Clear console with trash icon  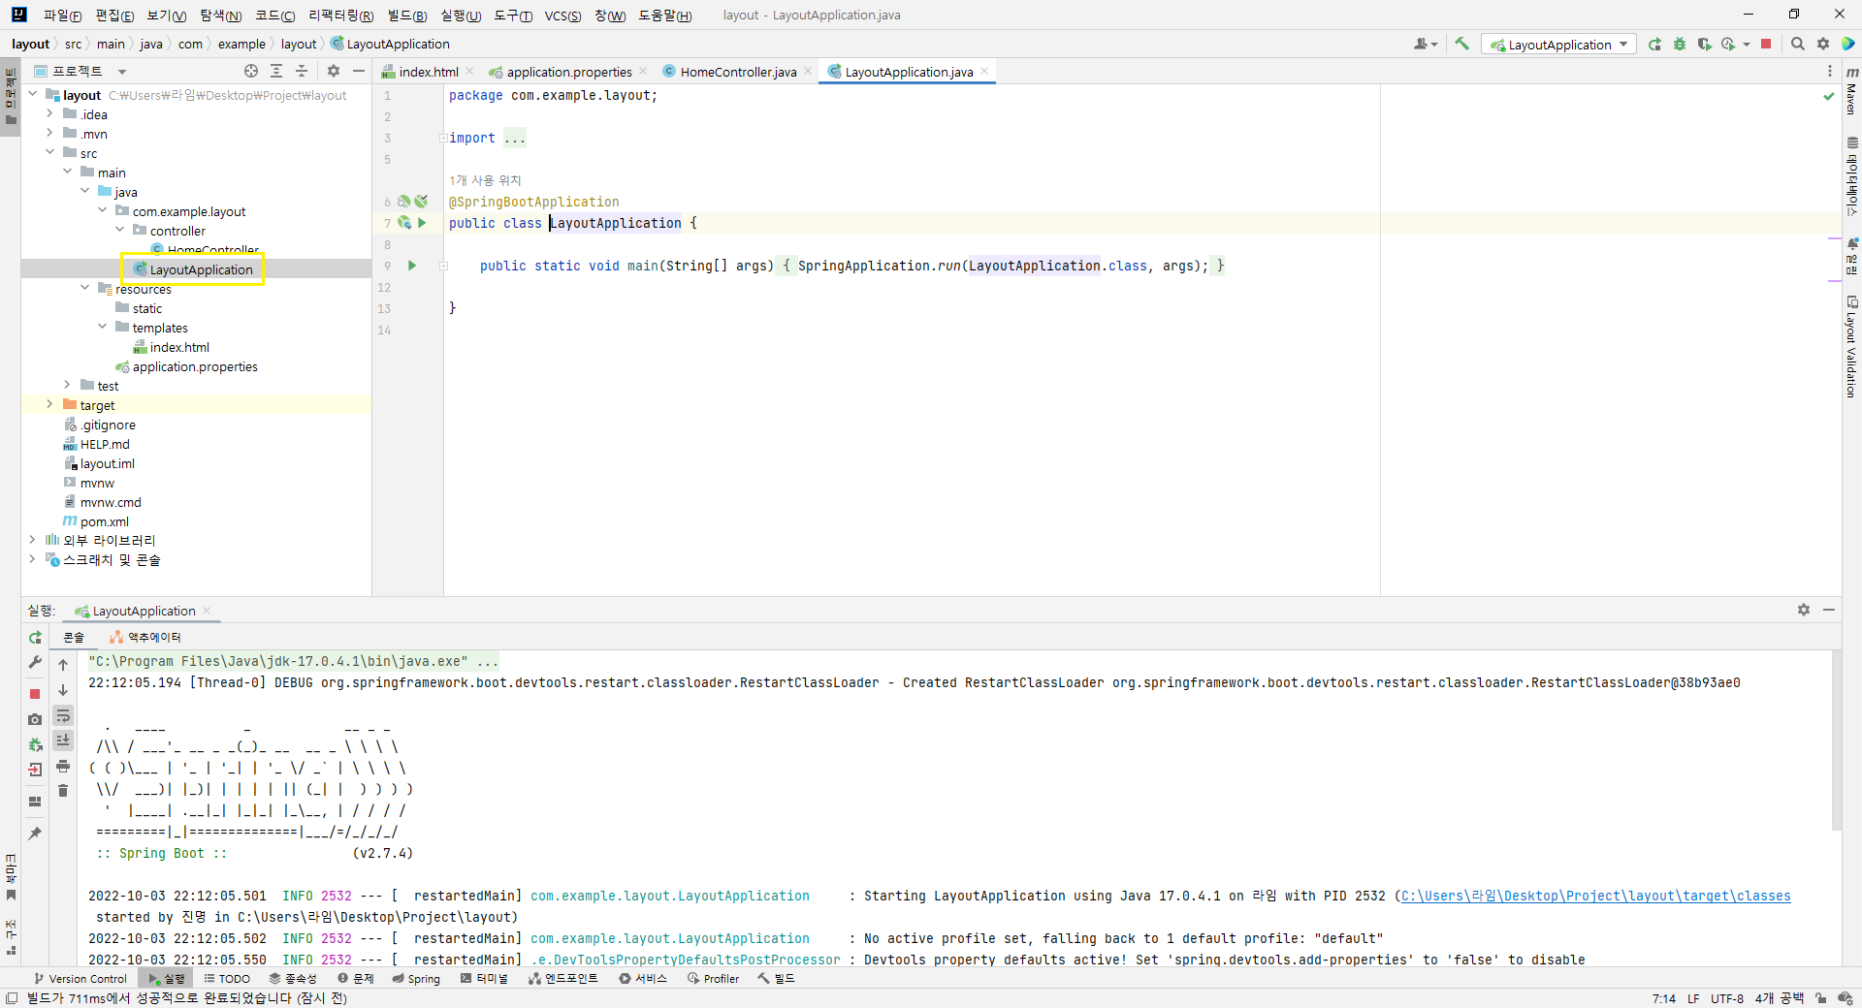63,791
